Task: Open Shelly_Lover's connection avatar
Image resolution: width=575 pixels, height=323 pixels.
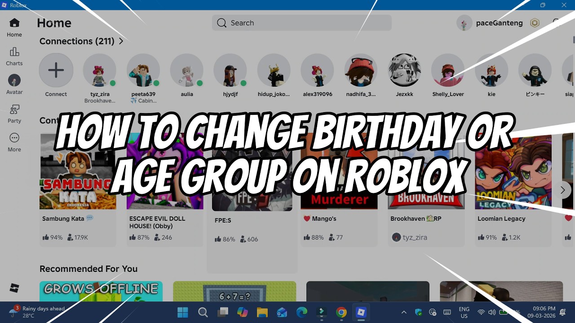Action: tap(448, 70)
